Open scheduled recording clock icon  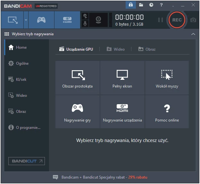point(151,5)
